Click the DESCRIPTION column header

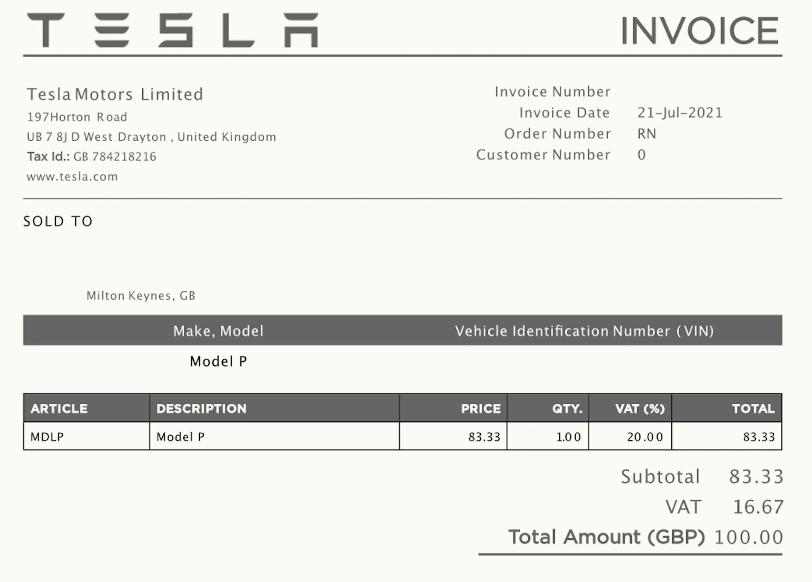[202, 409]
